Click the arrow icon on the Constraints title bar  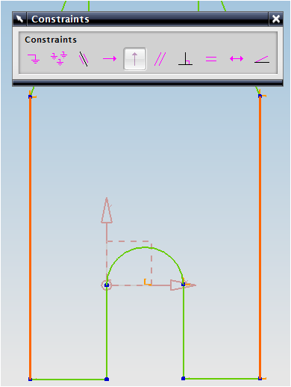click(x=19, y=19)
